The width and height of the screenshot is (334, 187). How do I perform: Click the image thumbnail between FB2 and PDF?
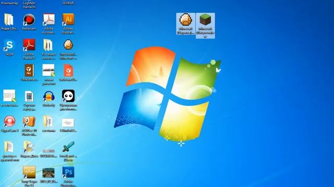tap(49, 71)
